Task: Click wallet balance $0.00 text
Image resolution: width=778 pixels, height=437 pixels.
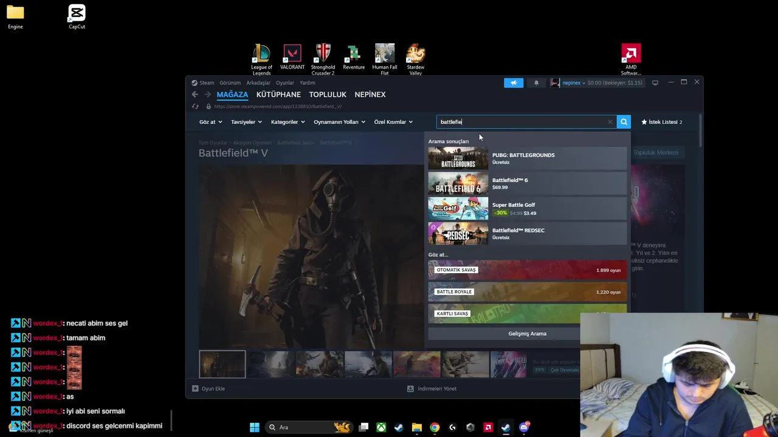Action: point(614,83)
